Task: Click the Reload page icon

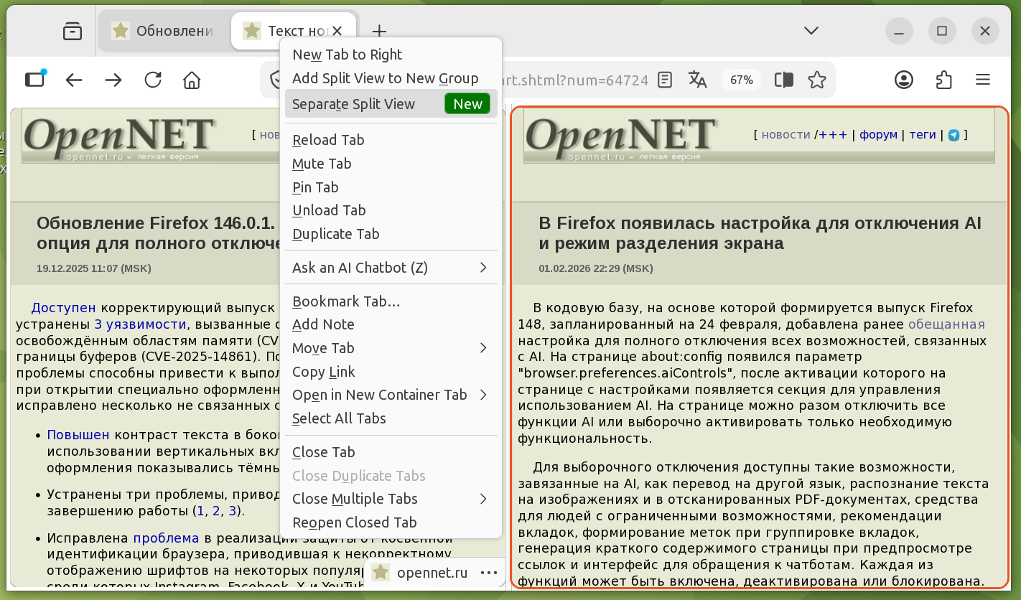Action: pyautogui.click(x=153, y=80)
